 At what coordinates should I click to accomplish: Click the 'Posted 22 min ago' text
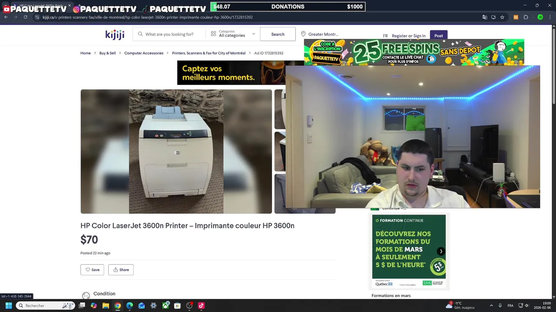point(95,253)
